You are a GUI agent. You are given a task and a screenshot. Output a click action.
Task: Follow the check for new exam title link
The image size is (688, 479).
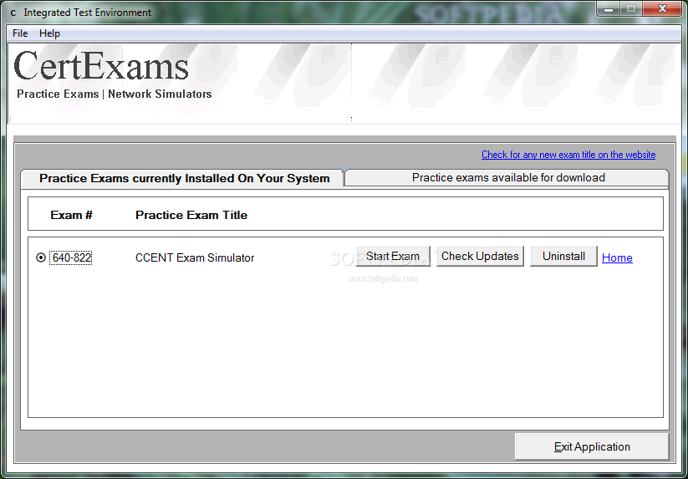[568, 155]
